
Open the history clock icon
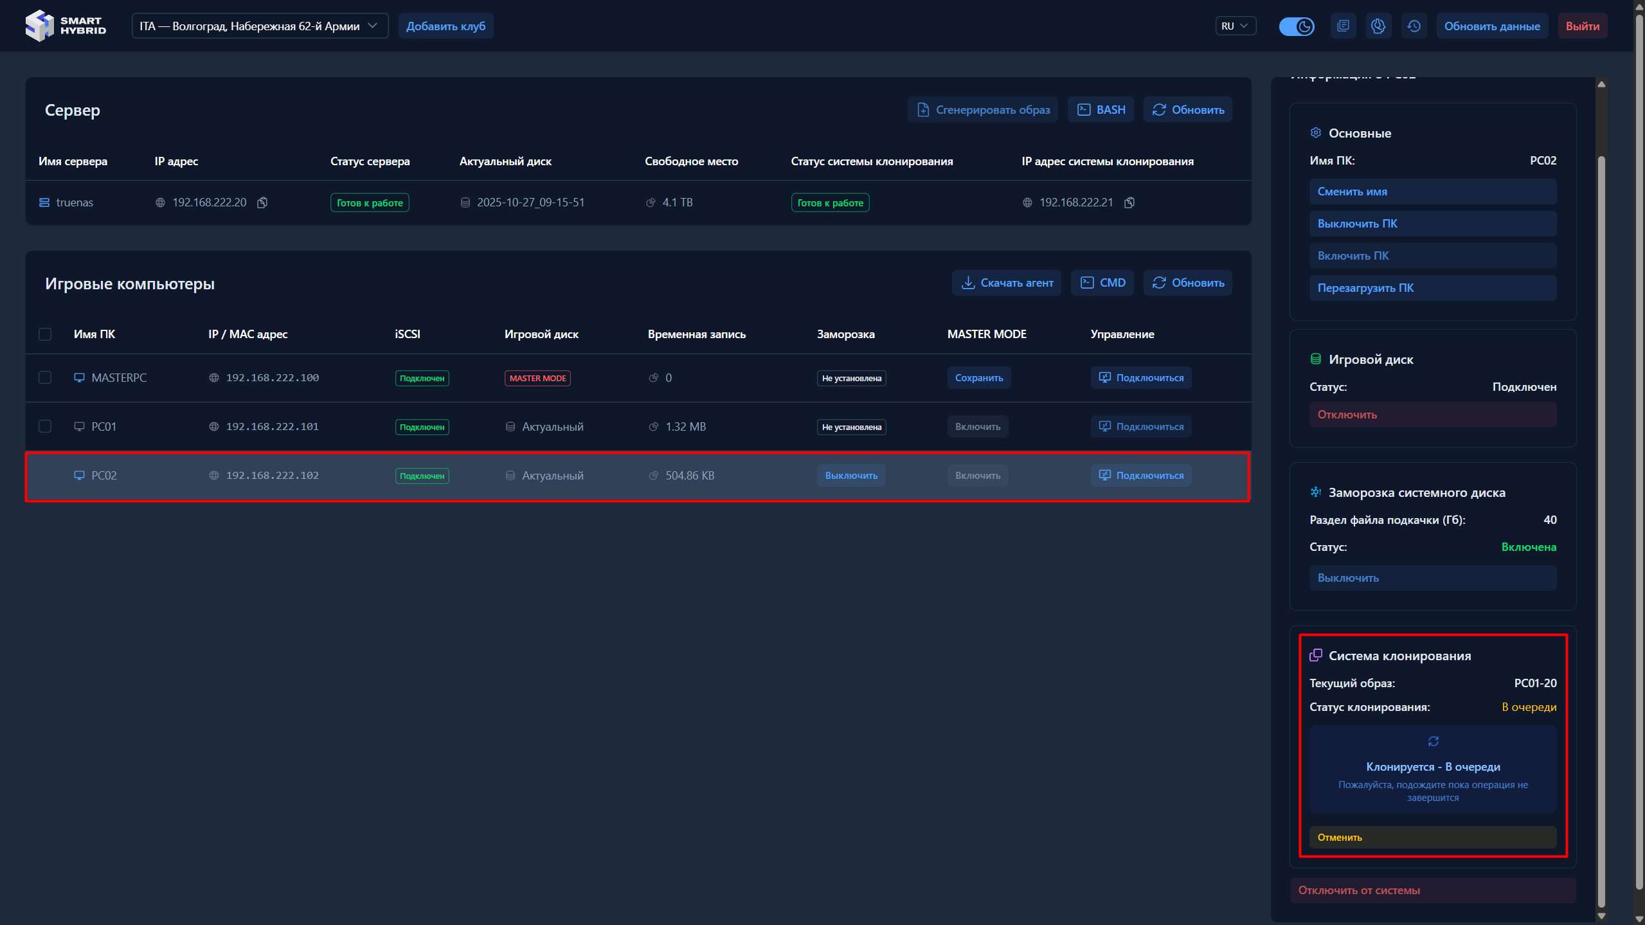coord(1414,26)
